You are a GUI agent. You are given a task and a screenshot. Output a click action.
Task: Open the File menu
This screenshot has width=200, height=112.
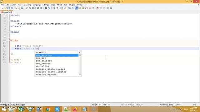2,5
